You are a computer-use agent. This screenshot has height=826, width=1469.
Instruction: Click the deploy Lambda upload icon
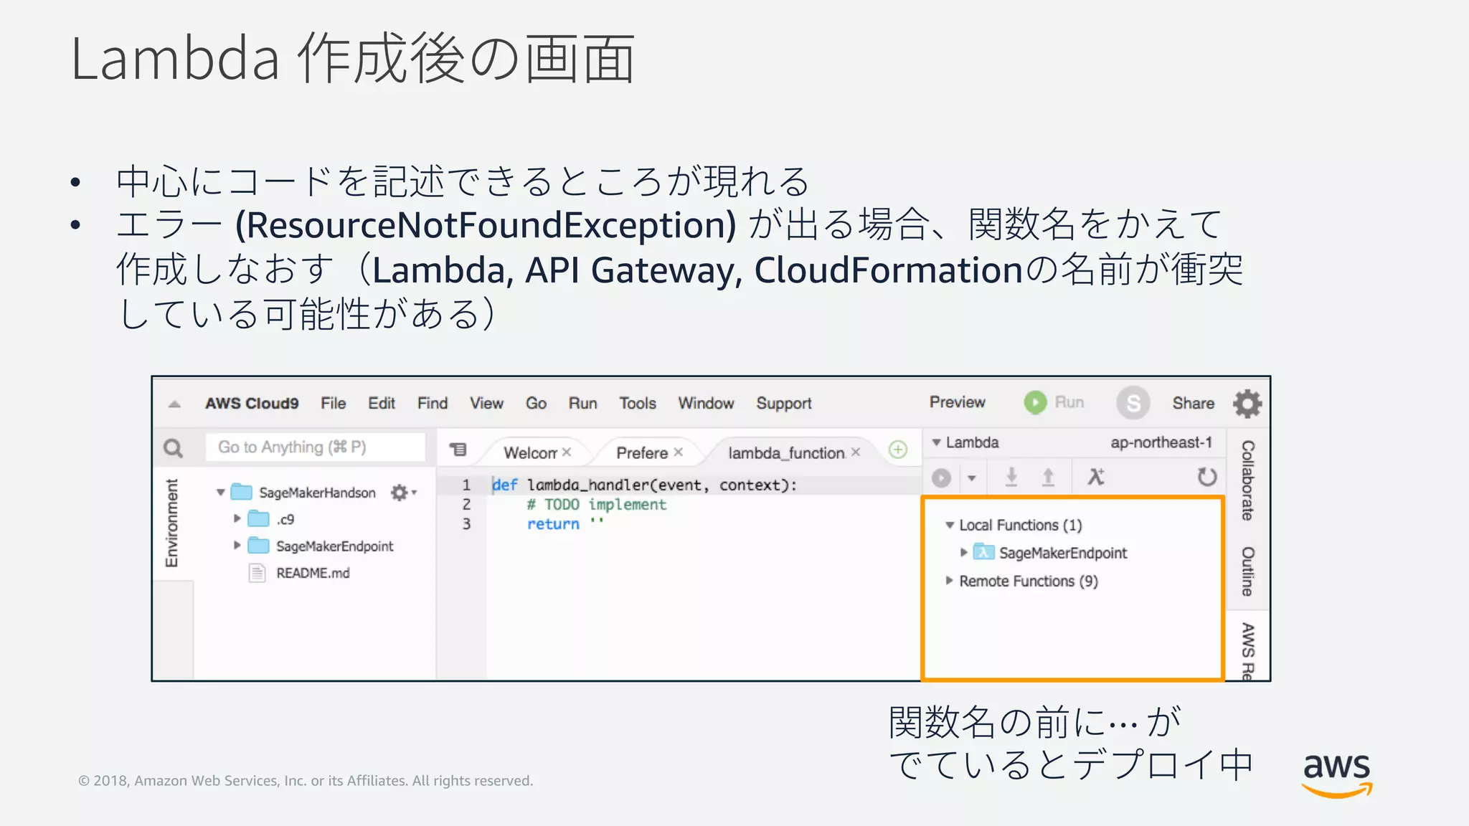(1048, 477)
